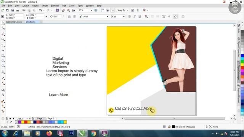This screenshot has height=137, width=244.
Task: Select the Polygon tool in toolbox
Action: 3,66
